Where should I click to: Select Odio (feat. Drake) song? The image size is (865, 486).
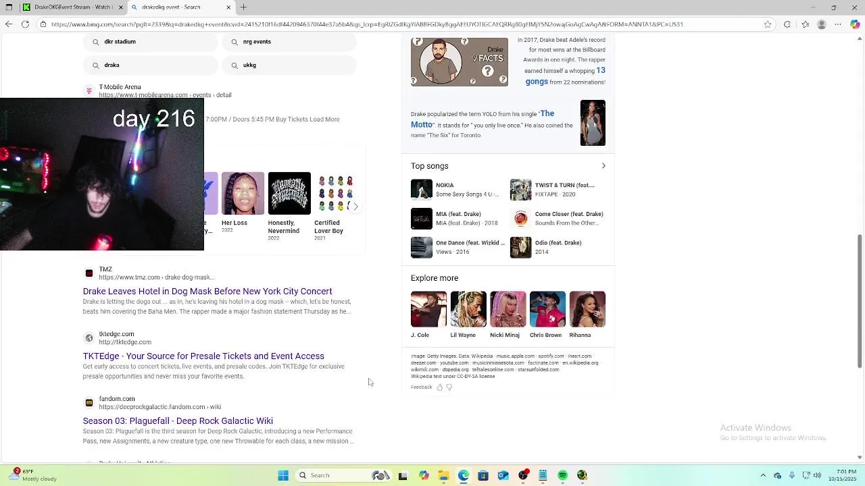[x=558, y=248]
